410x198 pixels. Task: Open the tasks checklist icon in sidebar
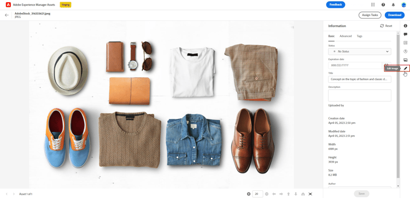[406, 43]
